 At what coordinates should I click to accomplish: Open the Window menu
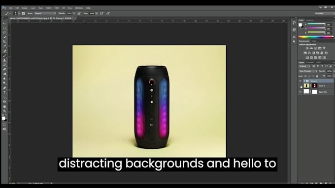pyautogui.click(x=79, y=8)
